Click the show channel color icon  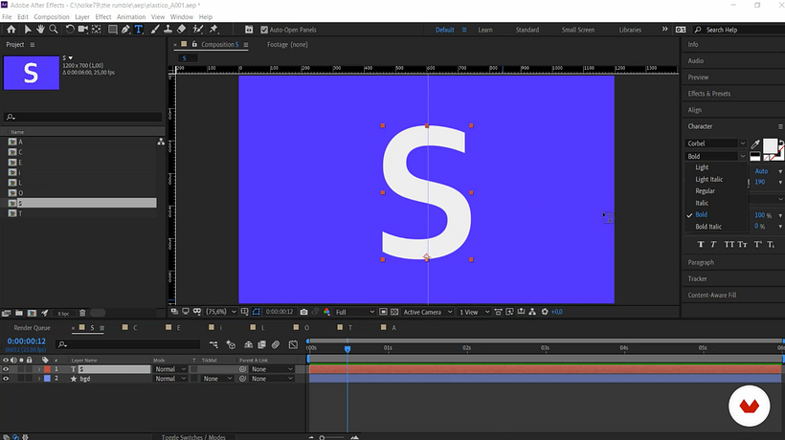click(326, 312)
